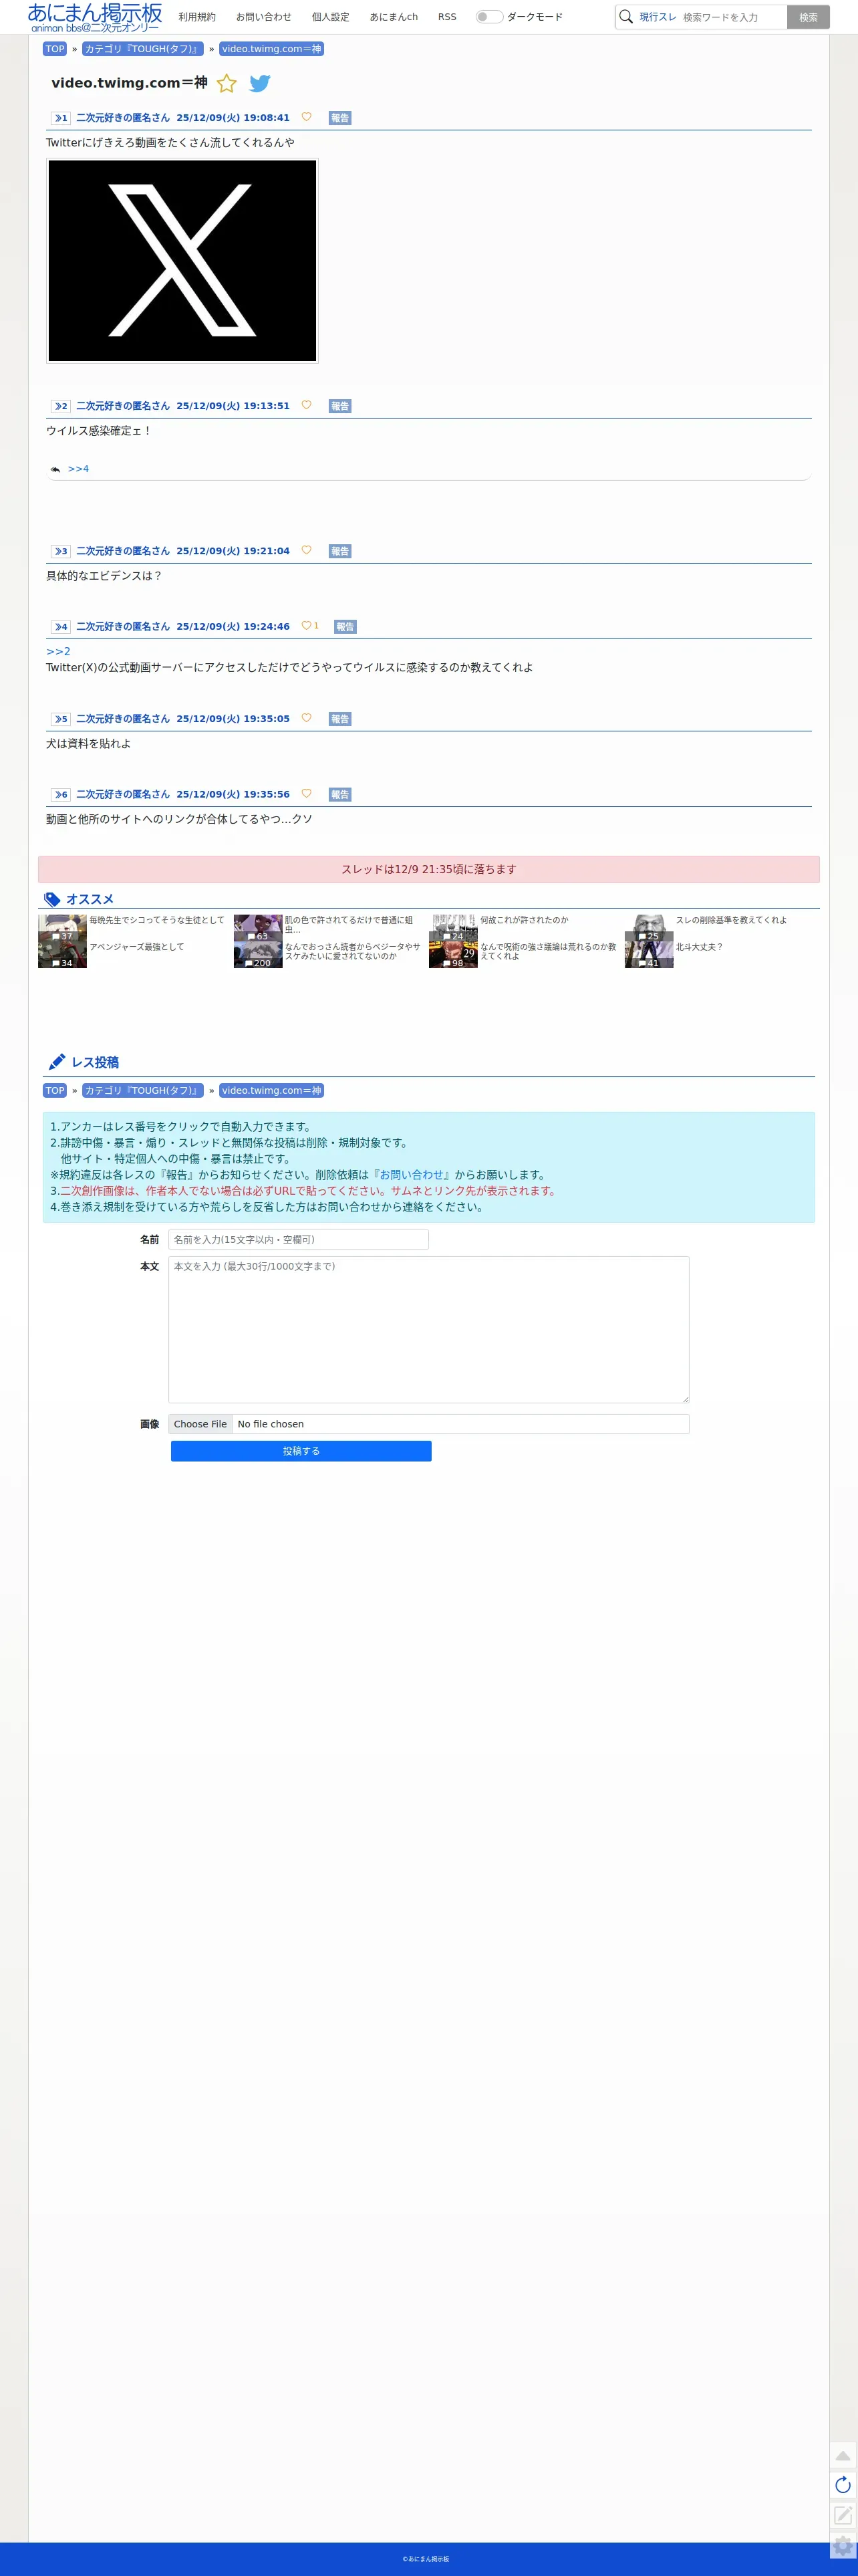The image size is (858, 2576).
Task: Report post 4 with 報告 button
Action: point(345,627)
